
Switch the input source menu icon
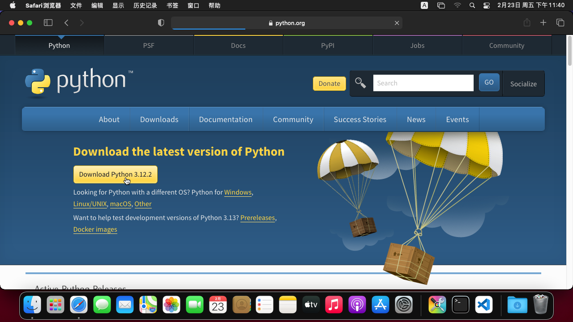pyautogui.click(x=424, y=5)
